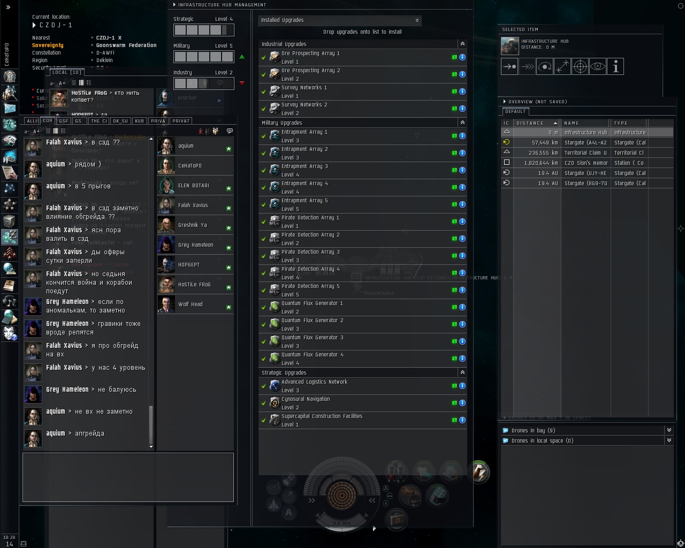Open the Installed Upgrades dropdown

340,20
